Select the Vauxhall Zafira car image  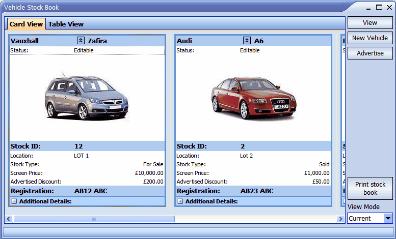point(87,96)
